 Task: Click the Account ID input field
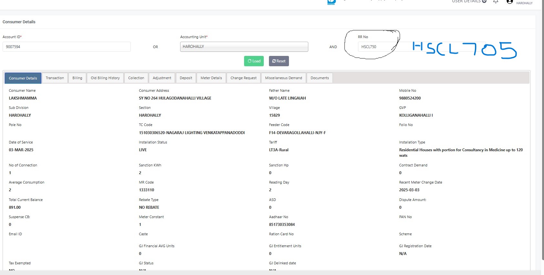click(67, 47)
